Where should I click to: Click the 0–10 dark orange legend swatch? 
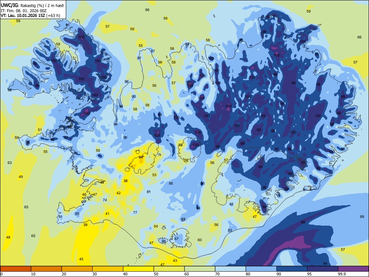coord(15,269)
